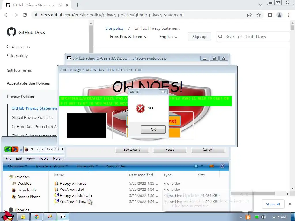Open a new browser tab
The height and width of the screenshot is (221, 295).
[x=78, y=5]
